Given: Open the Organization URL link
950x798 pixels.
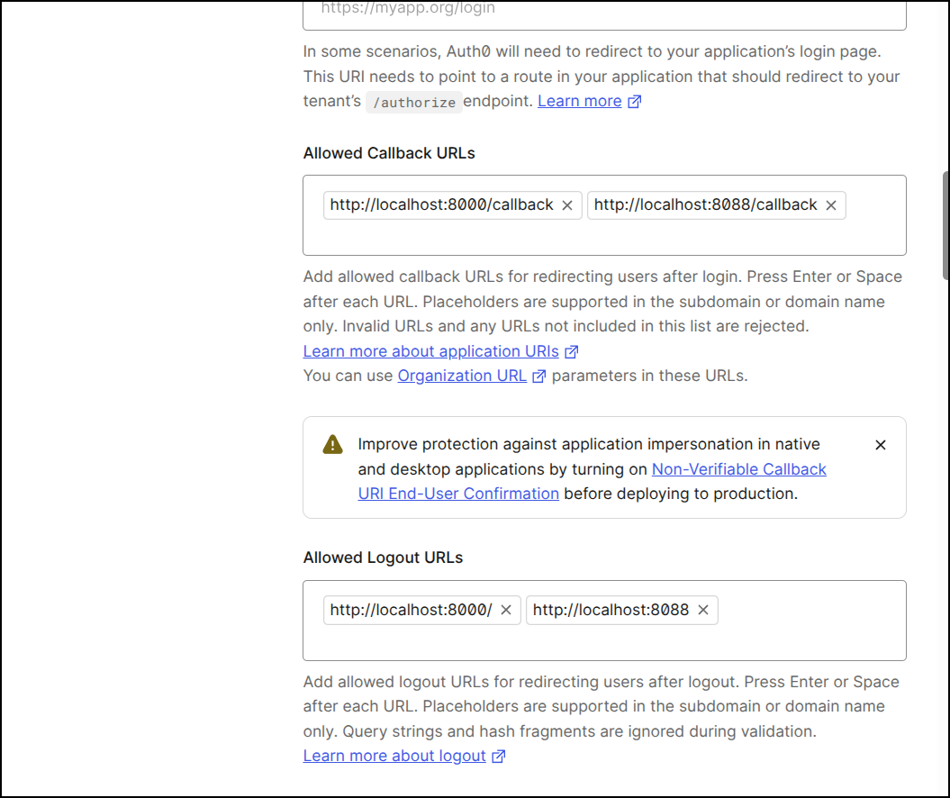Looking at the screenshot, I should 462,376.
